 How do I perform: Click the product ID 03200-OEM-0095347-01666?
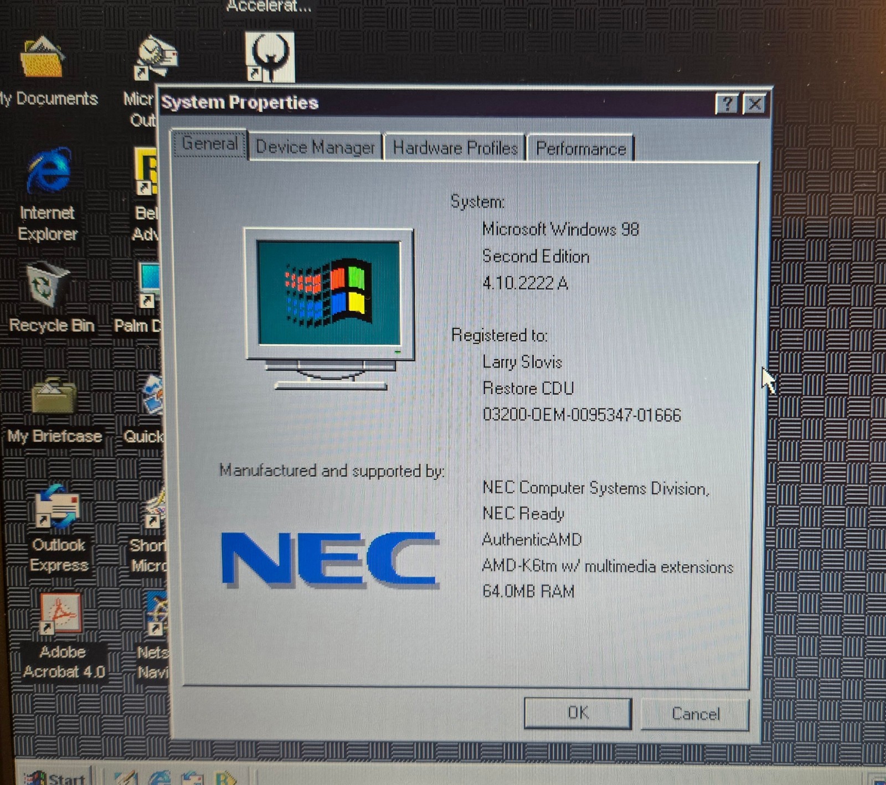point(581,415)
